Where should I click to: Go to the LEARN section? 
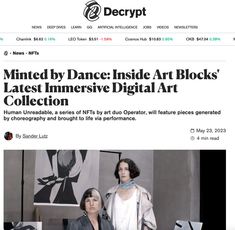(76, 27)
